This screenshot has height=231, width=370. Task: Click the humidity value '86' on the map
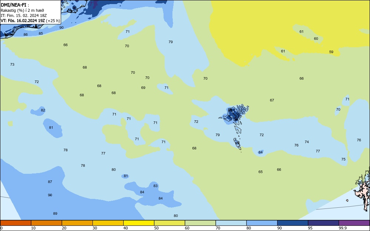[x=26, y=35]
